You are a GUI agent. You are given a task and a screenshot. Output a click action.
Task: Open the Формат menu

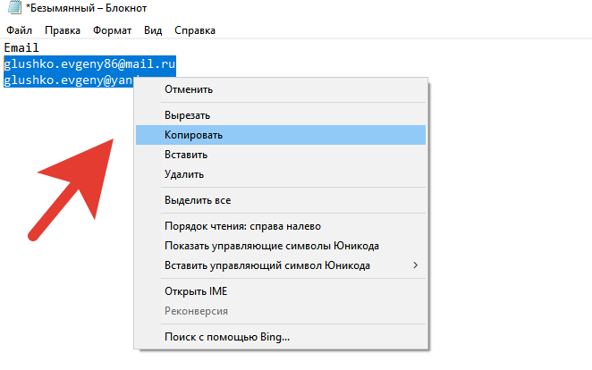coord(112,30)
